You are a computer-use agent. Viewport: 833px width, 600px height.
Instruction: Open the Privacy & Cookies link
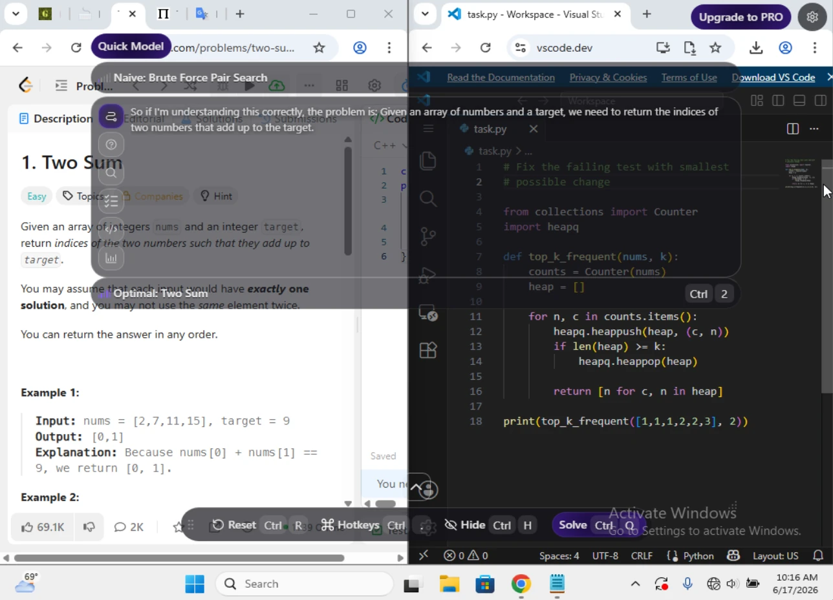pos(608,78)
